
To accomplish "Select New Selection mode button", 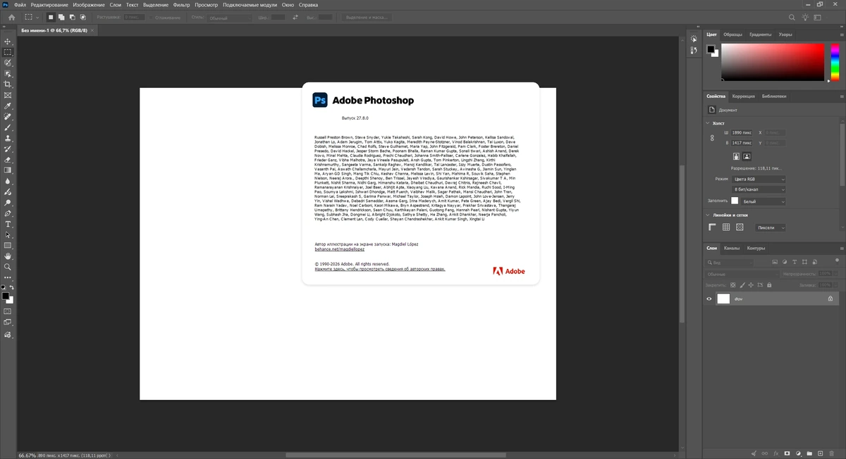I will coord(51,16).
